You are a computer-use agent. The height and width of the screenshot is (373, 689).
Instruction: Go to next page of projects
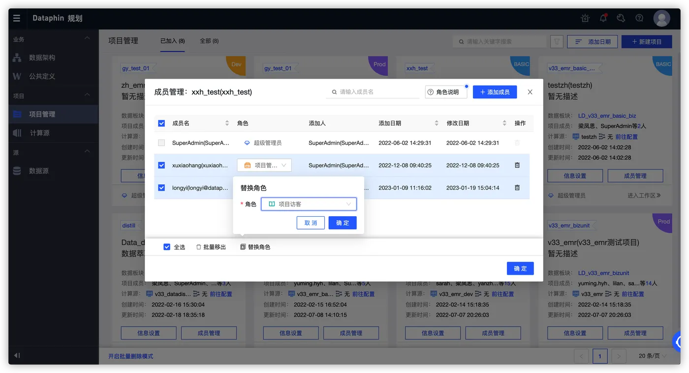[619, 356]
